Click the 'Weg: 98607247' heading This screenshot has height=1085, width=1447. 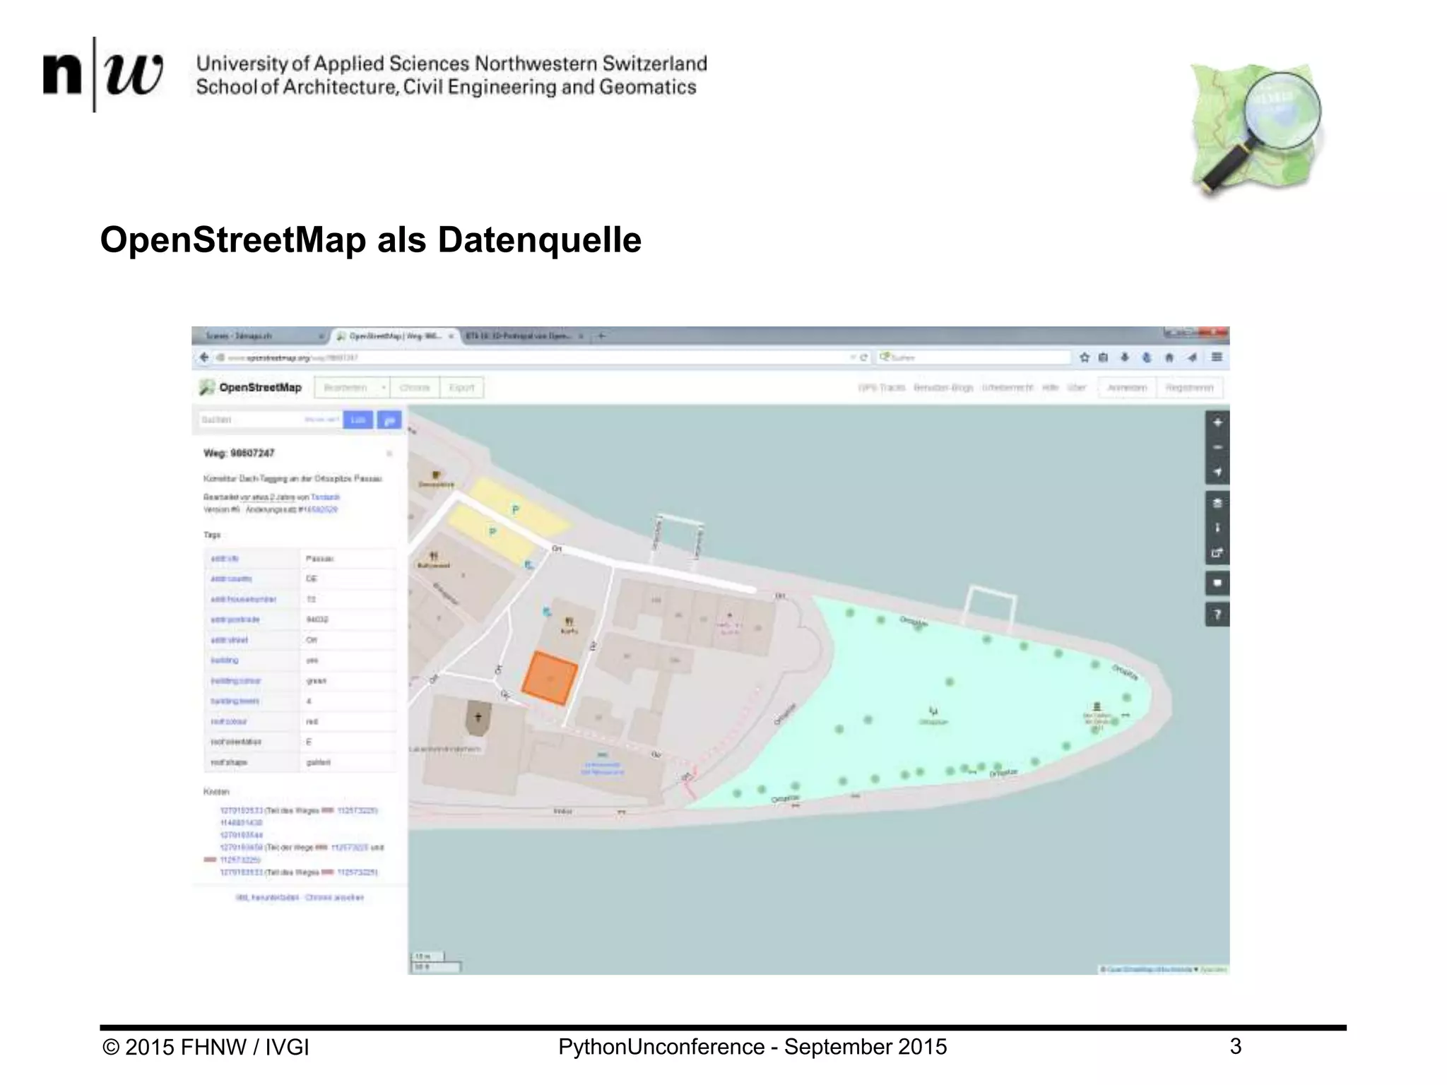pos(239,453)
